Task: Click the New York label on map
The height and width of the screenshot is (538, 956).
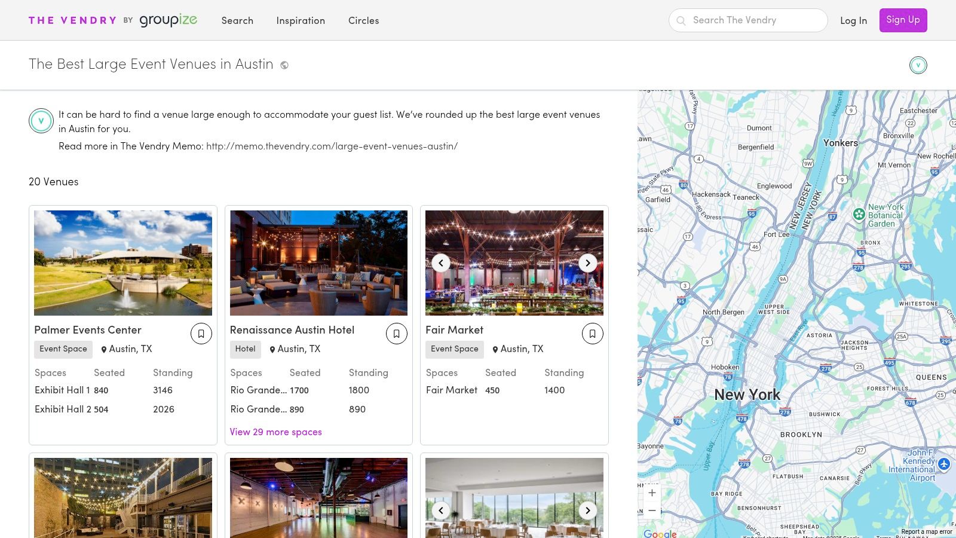Action: click(747, 395)
